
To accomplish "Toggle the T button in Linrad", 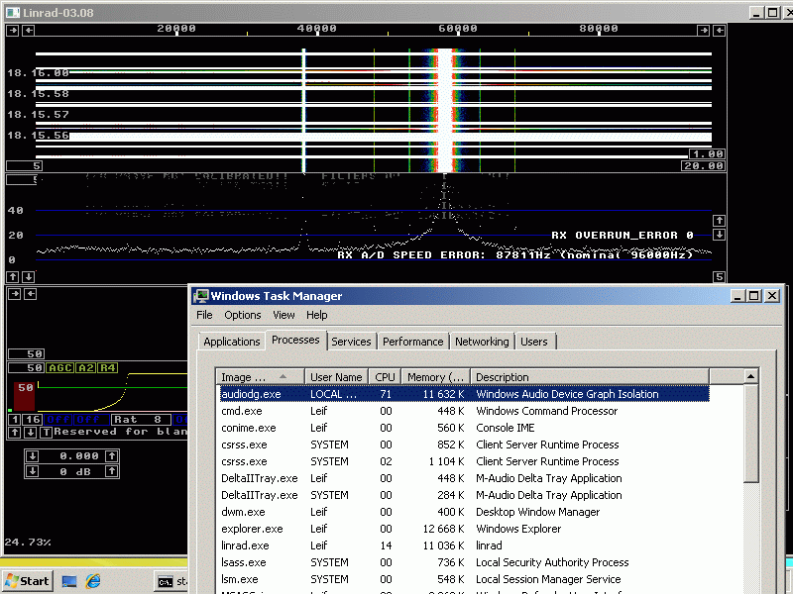I will (46, 433).
